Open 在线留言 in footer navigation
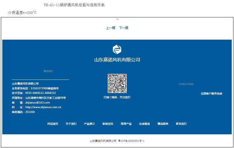Viewport: 234px width, 148px height. point(145,124)
